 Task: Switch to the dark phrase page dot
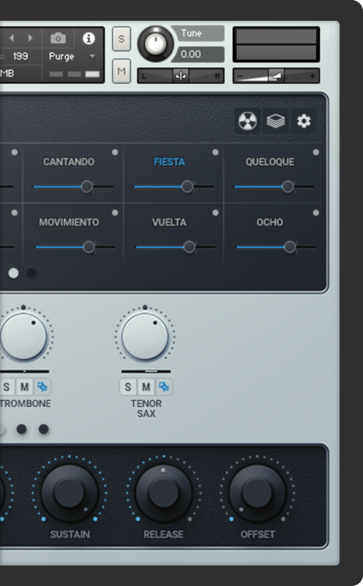[31, 273]
